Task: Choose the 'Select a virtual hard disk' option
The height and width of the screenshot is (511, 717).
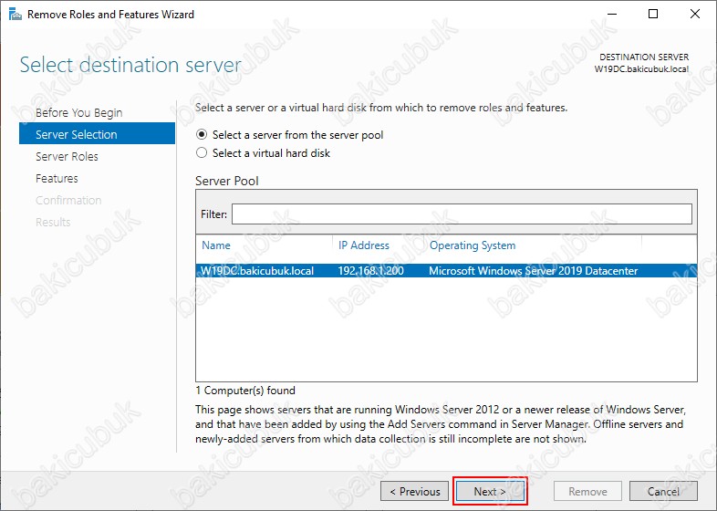Action: pos(203,153)
